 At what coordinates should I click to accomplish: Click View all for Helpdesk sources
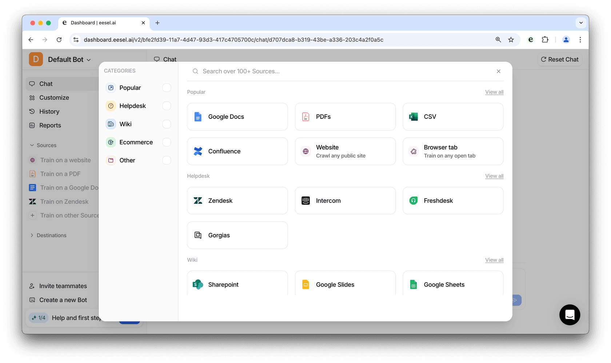click(x=494, y=176)
